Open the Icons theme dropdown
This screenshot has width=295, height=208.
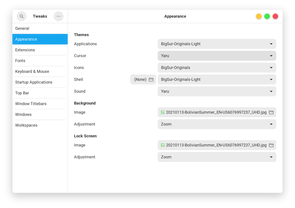(217, 68)
